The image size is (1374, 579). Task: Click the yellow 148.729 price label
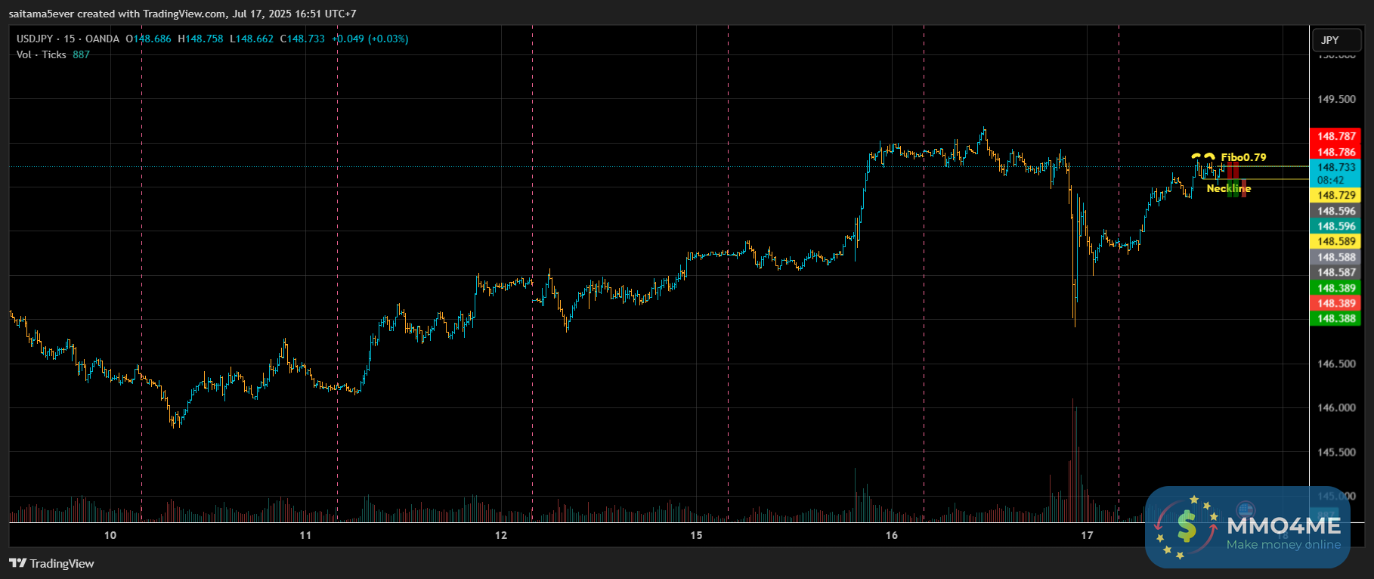click(x=1336, y=195)
